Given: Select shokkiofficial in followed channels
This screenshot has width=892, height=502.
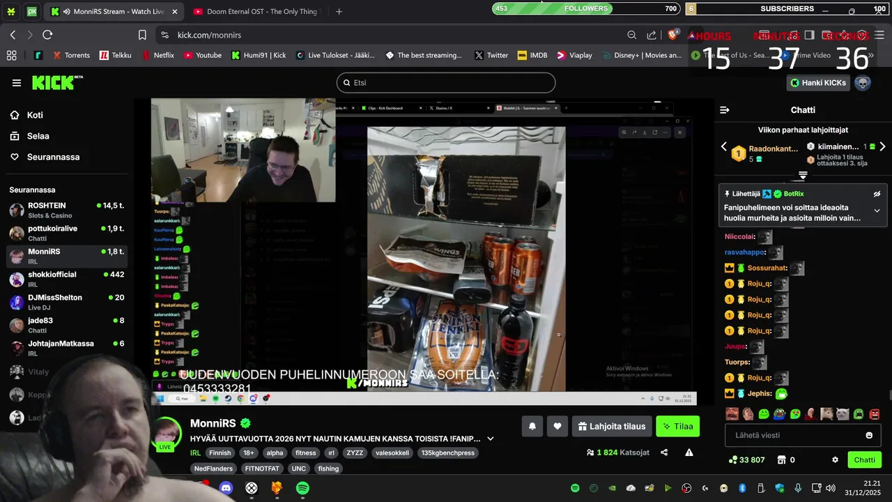Looking at the screenshot, I should point(67,280).
